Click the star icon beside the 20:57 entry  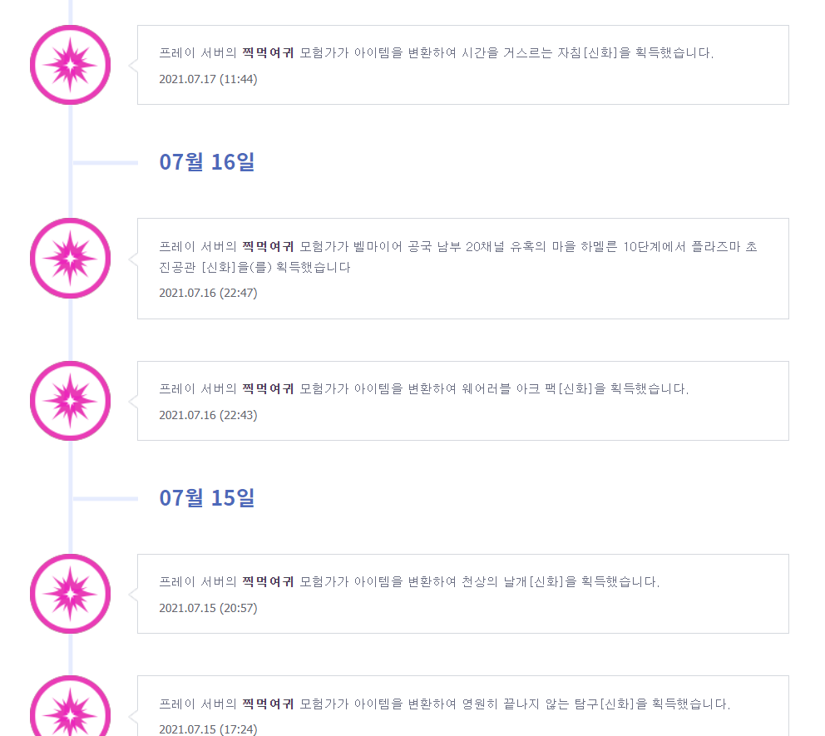tap(70, 594)
